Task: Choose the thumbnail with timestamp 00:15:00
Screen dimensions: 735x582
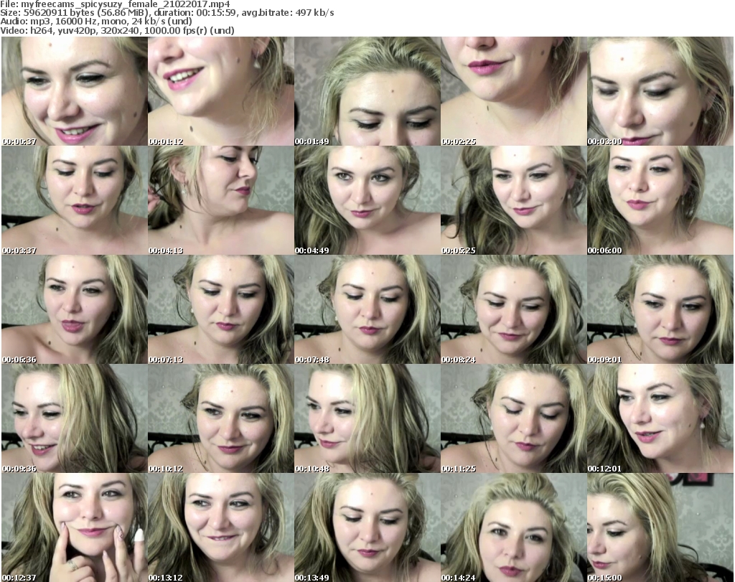Action: (660, 527)
